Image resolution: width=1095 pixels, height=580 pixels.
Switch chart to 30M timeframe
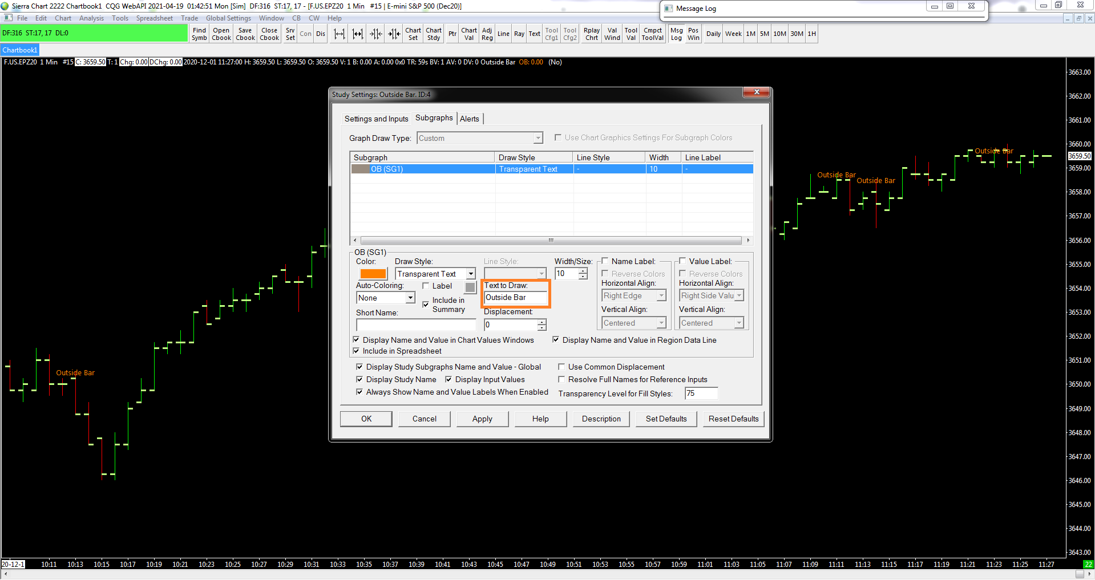tap(797, 34)
